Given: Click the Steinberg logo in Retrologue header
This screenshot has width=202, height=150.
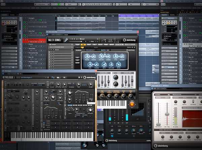Looking at the screenshot, I should (90, 77).
